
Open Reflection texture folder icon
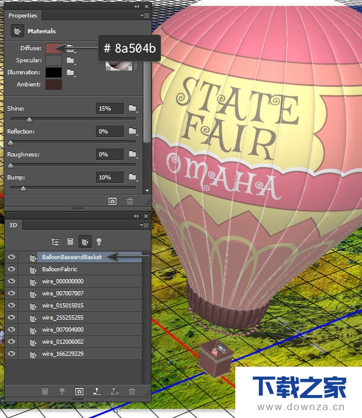[133, 131]
